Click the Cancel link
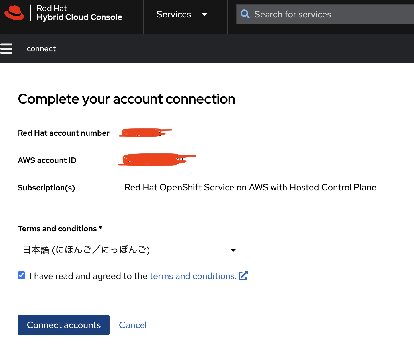The height and width of the screenshot is (354, 414). pos(133,325)
